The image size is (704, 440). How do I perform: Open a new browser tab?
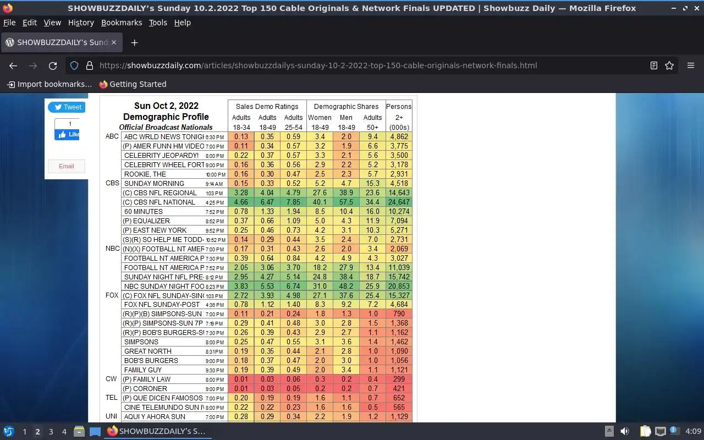tap(134, 42)
